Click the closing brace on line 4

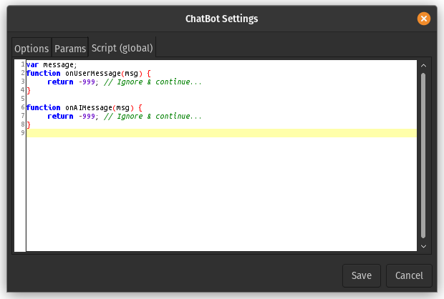29,90
